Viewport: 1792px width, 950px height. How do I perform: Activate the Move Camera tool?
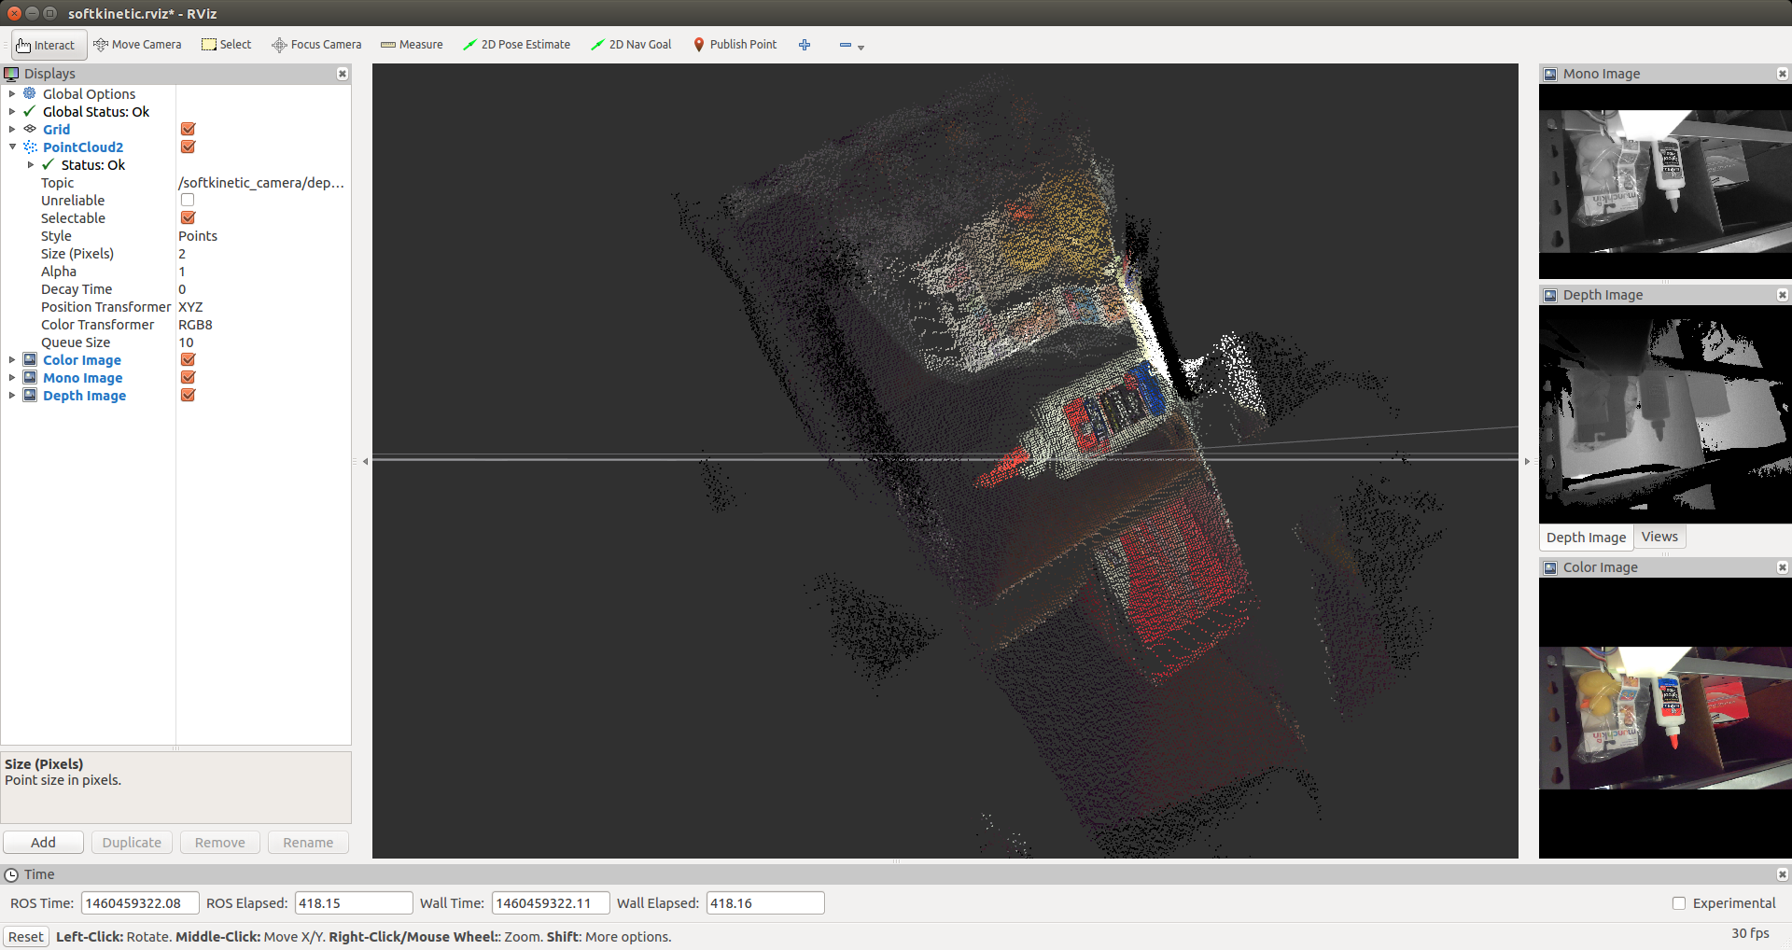point(137,45)
